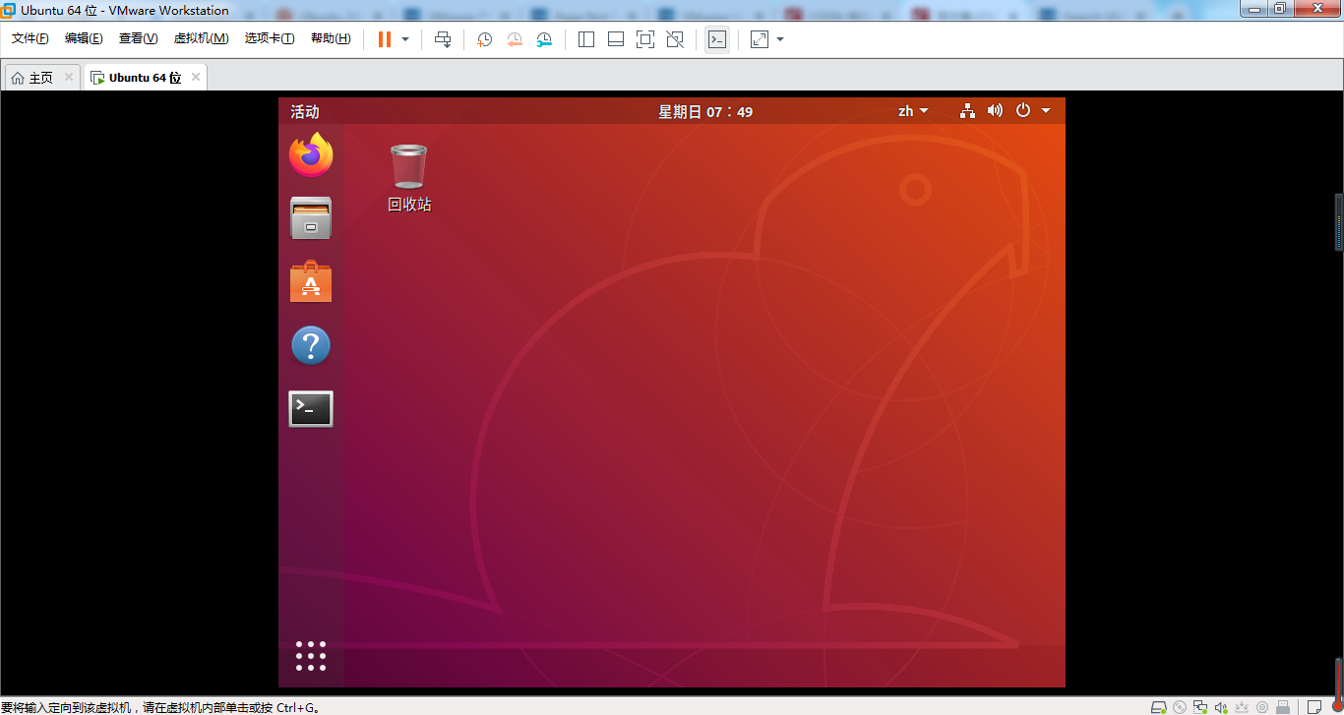Open the clock 星期日 07:49 calendar
1344x715 pixels.
point(705,112)
